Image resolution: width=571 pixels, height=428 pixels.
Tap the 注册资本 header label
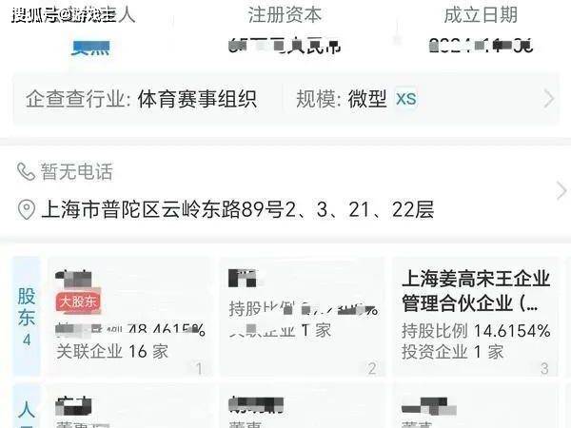coord(285,15)
